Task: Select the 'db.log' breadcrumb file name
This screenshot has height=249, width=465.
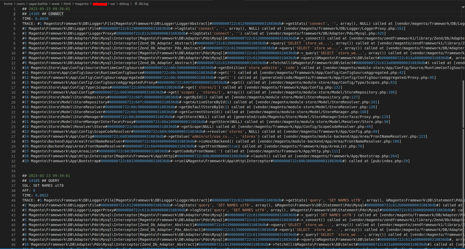Action: point(143,4)
